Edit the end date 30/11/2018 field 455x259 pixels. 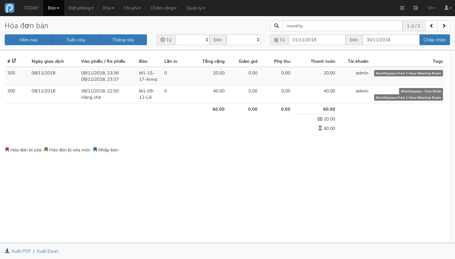point(391,40)
